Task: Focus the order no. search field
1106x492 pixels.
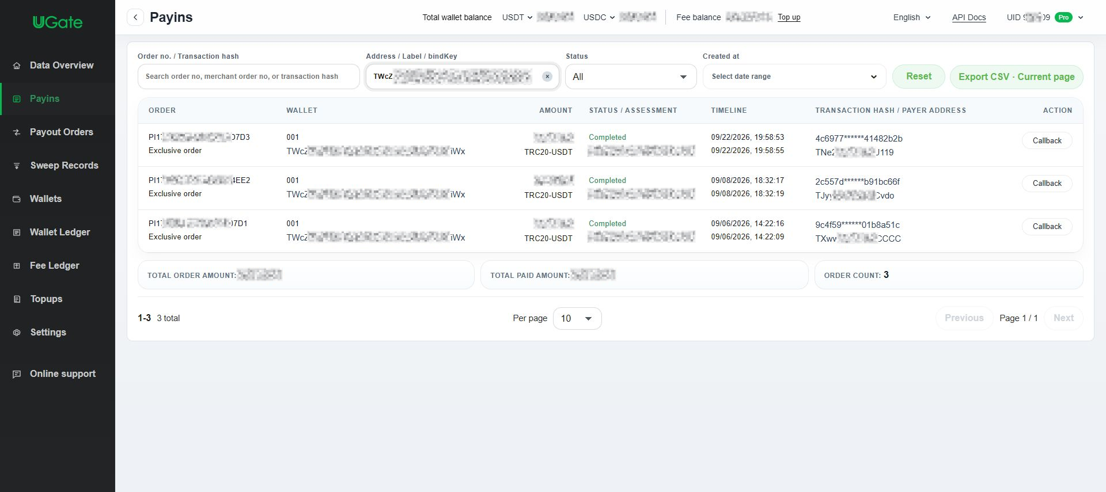Action: click(x=249, y=77)
